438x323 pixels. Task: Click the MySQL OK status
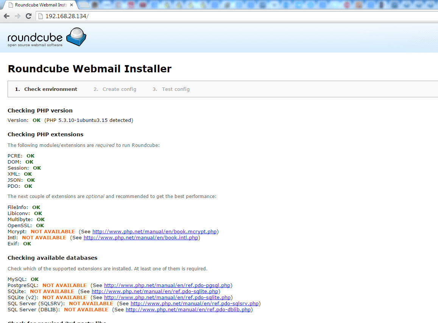(34, 279)
